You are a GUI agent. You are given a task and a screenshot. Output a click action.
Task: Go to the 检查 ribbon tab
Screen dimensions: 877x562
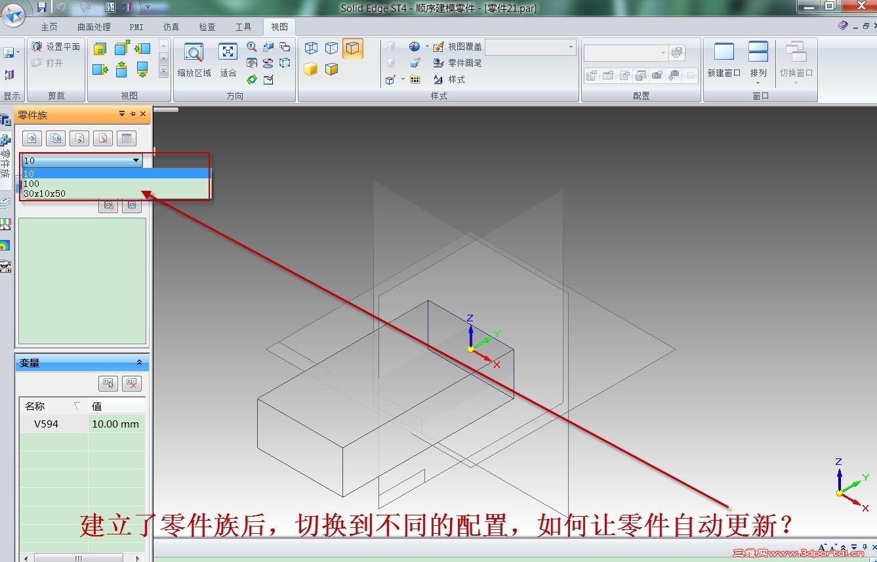(x=207, y=27)
